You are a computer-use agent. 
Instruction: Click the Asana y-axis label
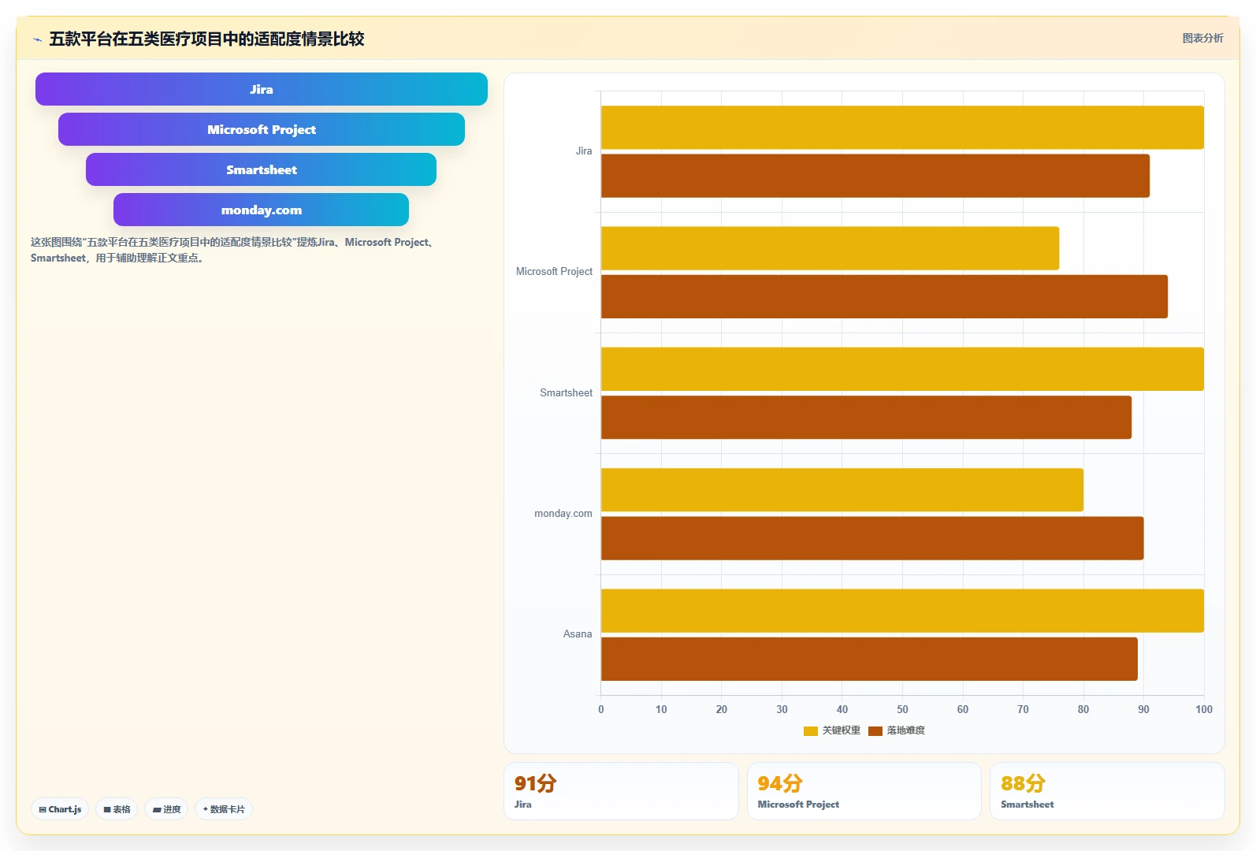[x=578, y=634]
